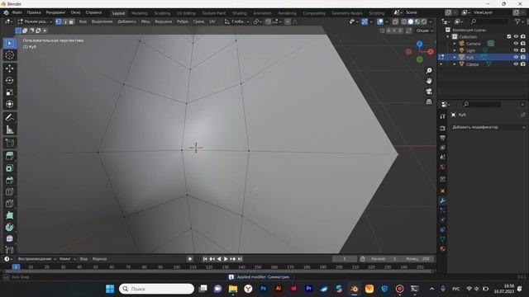Switch to the Modeling workspace tab

pos(140,13)
